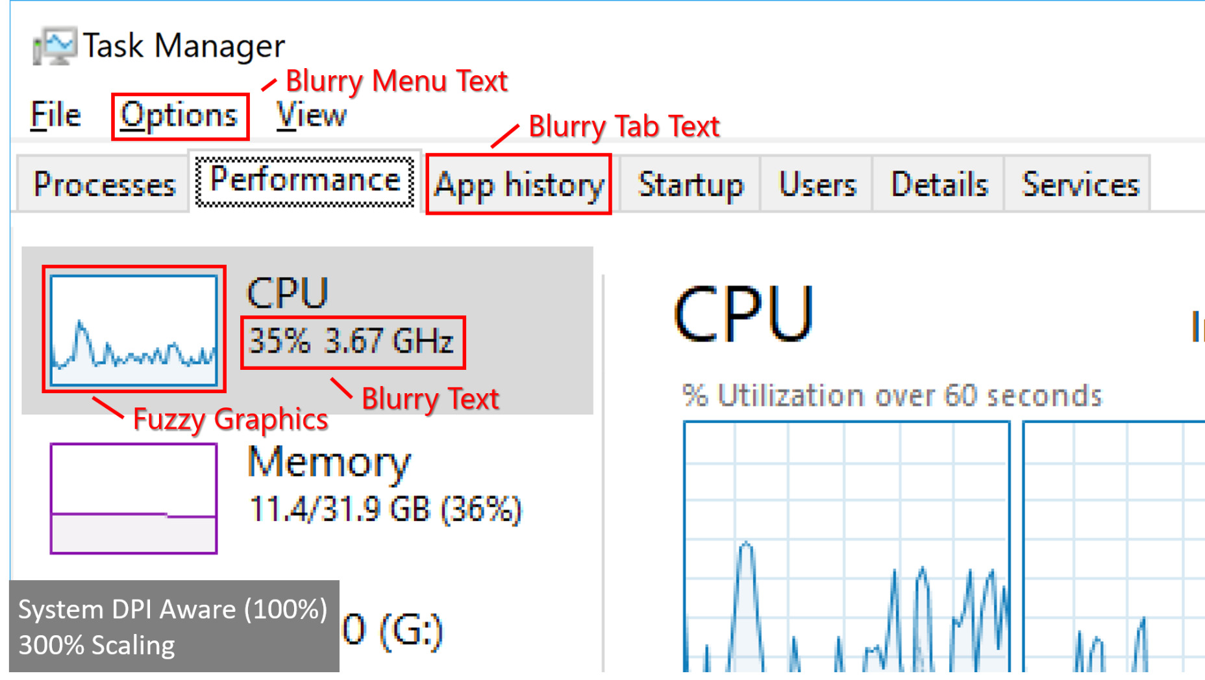Viewport: 1205px width, 680px height.
Task: Open the Startup tab
Action: pyautogui.click(x=690, y=184)
